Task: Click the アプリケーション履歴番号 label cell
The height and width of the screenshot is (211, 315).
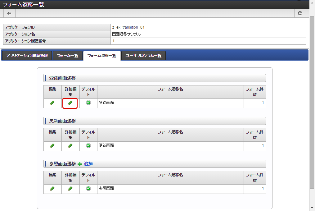Action: [57, 41]
